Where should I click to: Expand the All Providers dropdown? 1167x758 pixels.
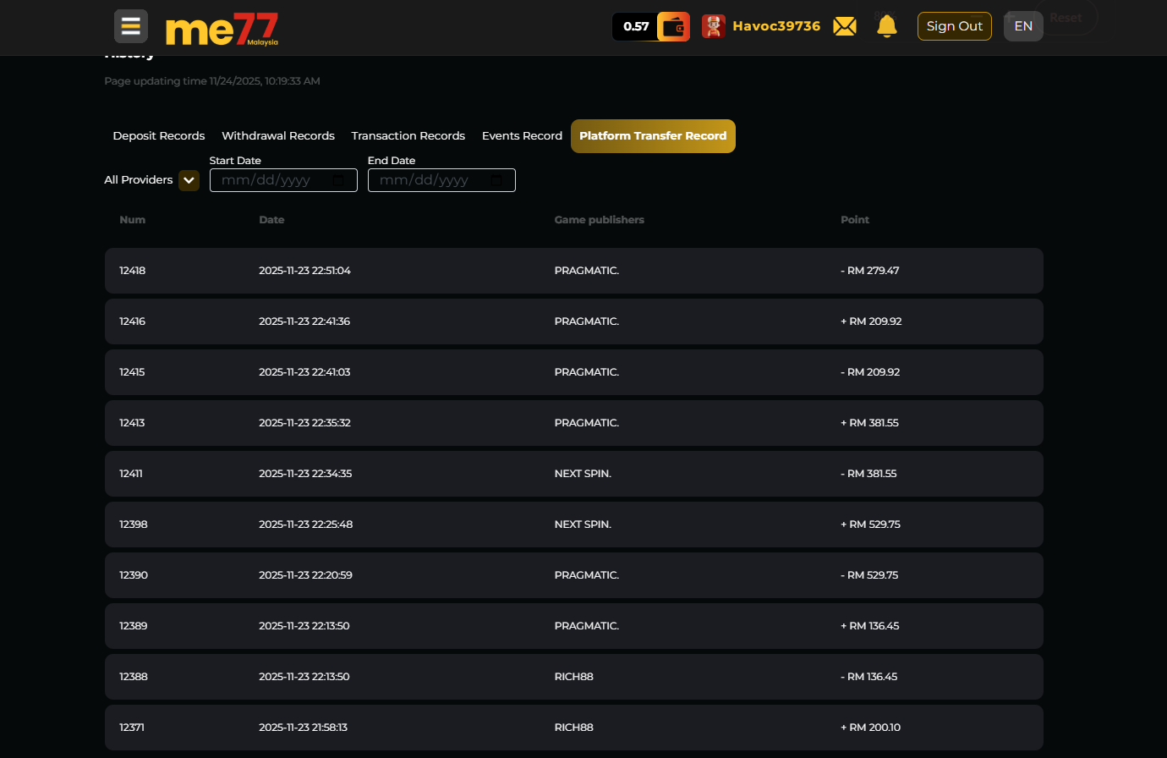pyautogui.click(x=188, y=180)
